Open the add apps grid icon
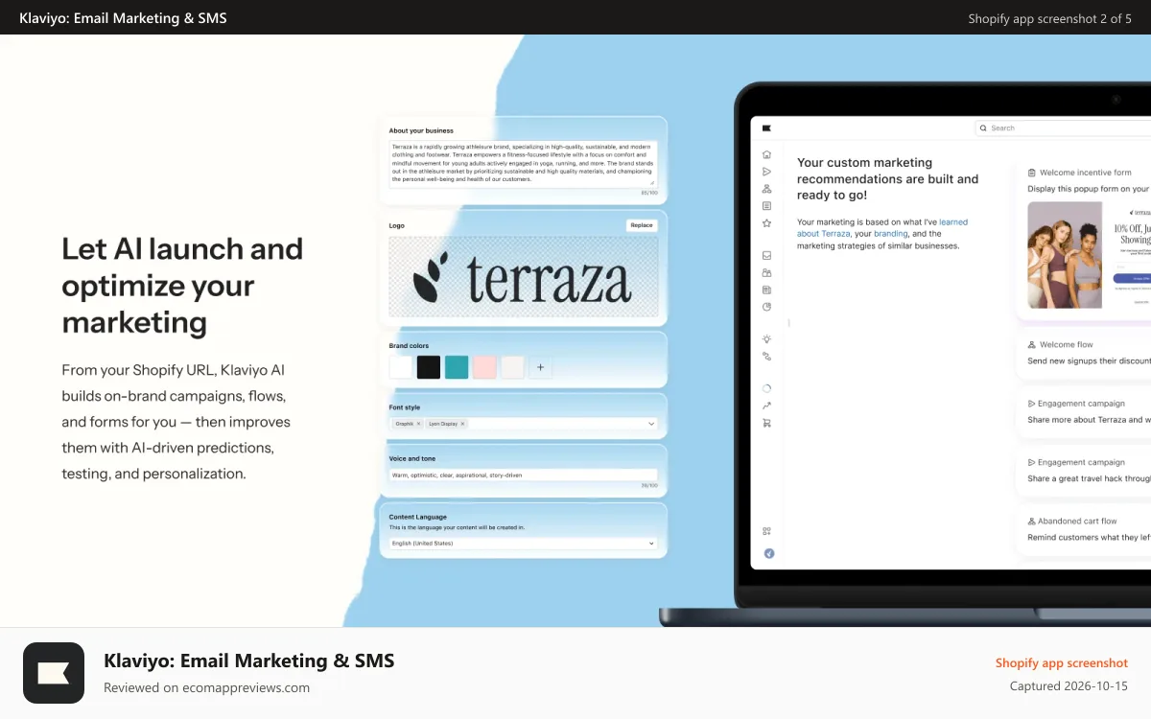This screenshot has width=1151, height=719. point(766,531)
